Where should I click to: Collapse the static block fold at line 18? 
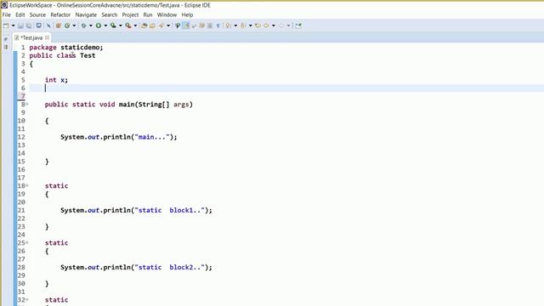coord(27,185)
